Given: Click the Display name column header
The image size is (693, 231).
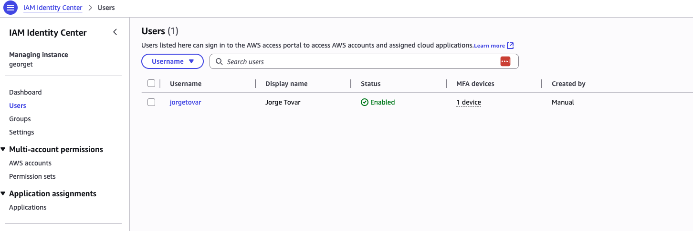Looking at the screenshot, I should tap(286, 84).
